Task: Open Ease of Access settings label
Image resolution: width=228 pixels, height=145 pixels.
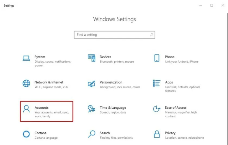Action: pos(176,107)
